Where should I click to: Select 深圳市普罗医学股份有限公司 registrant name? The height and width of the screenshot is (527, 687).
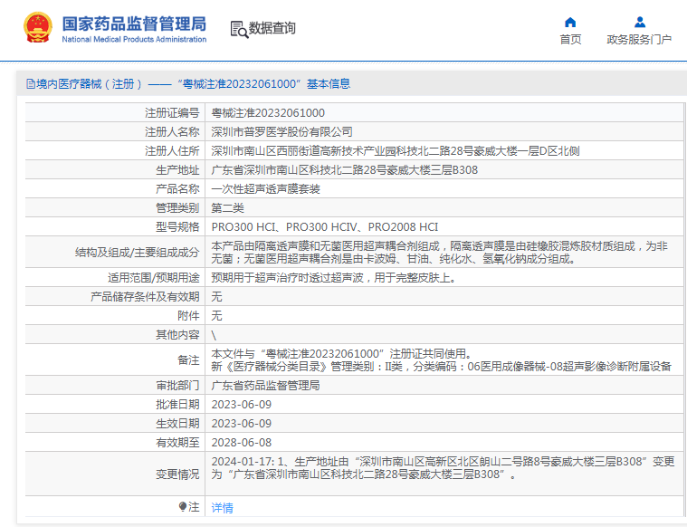[x=282, y=131]
